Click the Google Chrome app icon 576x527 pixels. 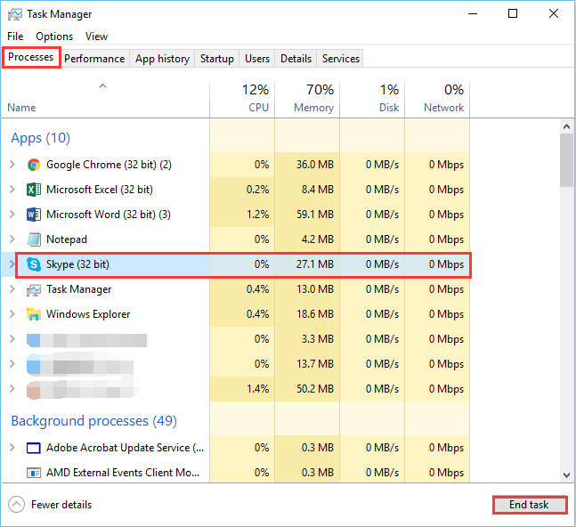(34, 165)
